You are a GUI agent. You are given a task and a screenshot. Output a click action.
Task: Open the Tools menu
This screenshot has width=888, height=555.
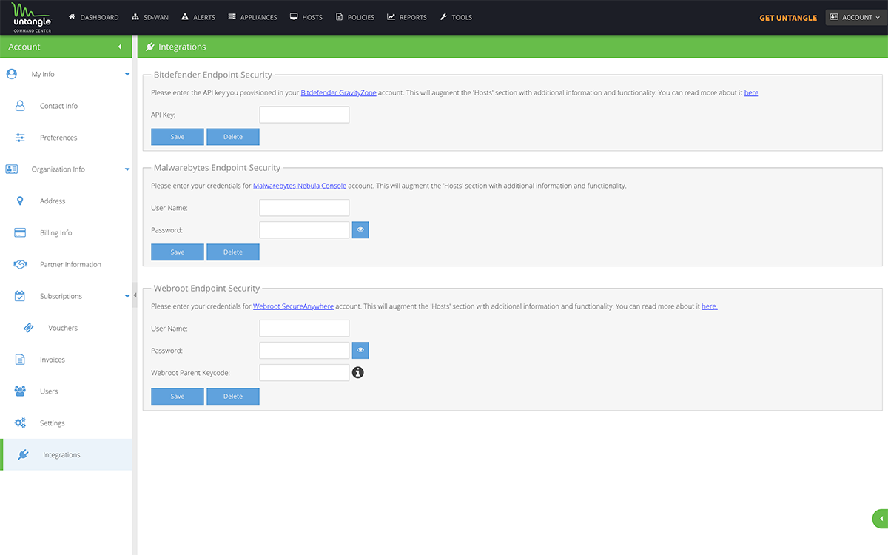456,17
